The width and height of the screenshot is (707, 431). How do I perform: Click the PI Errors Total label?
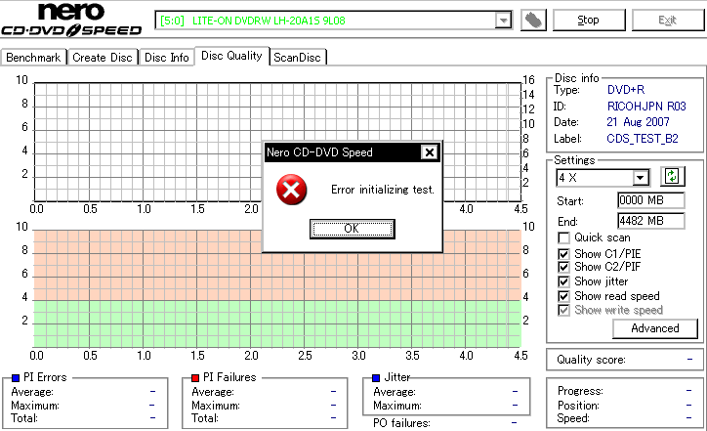[x=24, y=418]
